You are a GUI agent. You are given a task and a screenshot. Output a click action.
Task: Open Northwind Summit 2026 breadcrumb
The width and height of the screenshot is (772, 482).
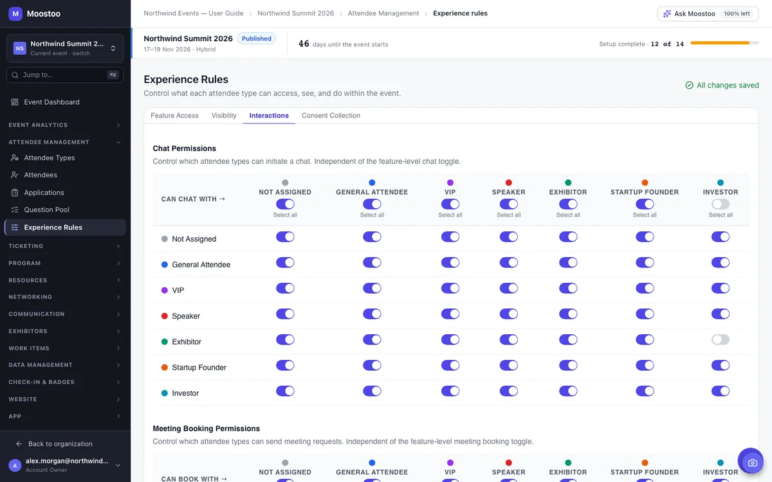(296, 13)
